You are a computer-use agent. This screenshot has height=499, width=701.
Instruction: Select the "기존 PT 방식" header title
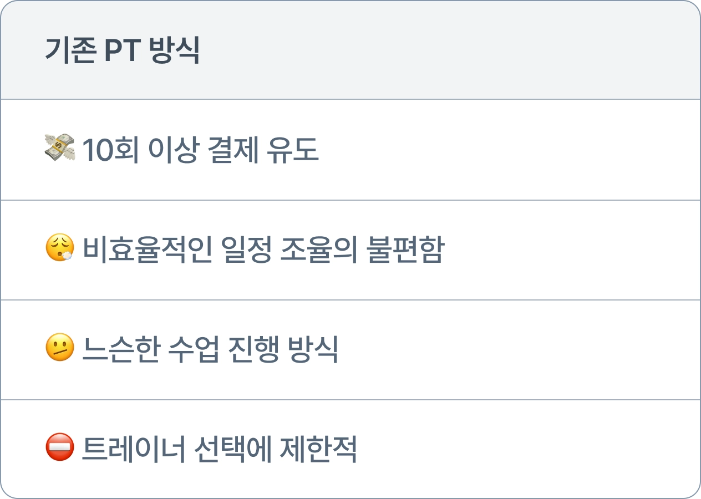coord(123,50)
